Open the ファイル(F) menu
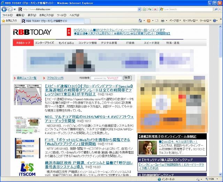Image resolution: width=223 pixels, height=182 pixels. coord(7,15)
